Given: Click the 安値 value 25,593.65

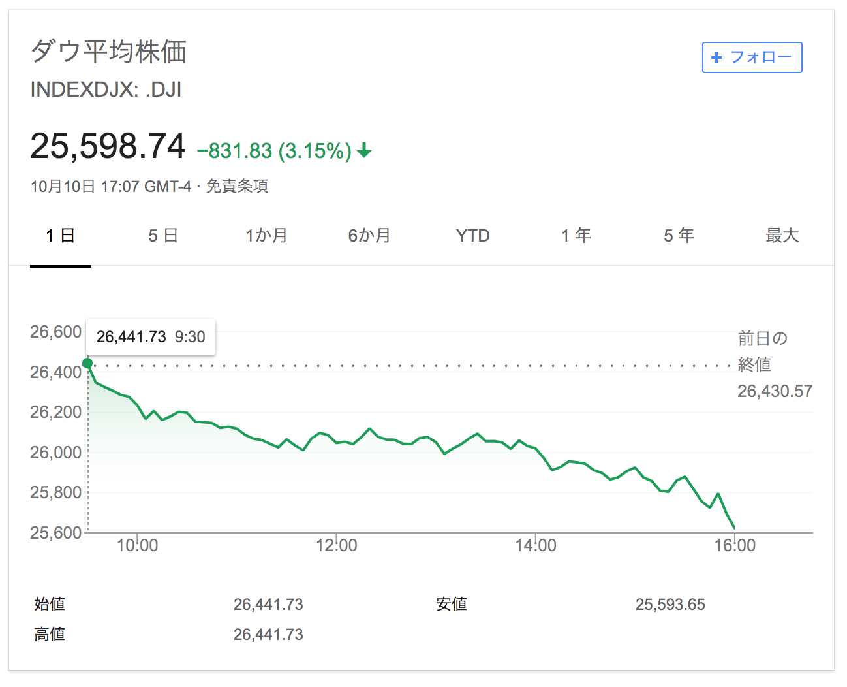Looking at the screenshot, I should 670,605.
